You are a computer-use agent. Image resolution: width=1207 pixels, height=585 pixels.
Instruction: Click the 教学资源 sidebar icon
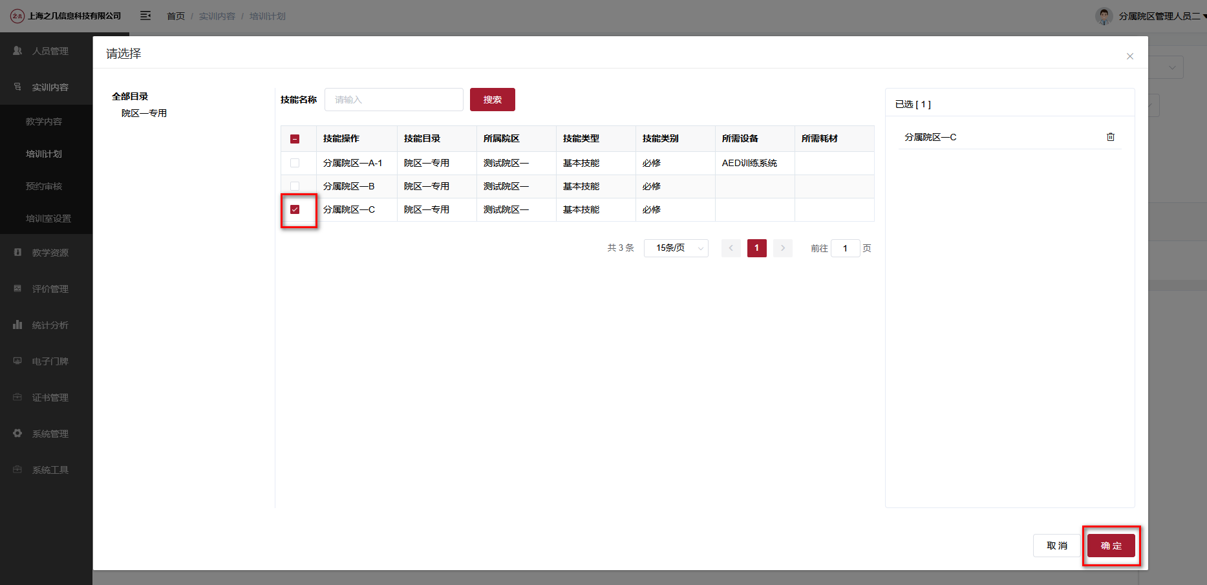pos(17,252)
